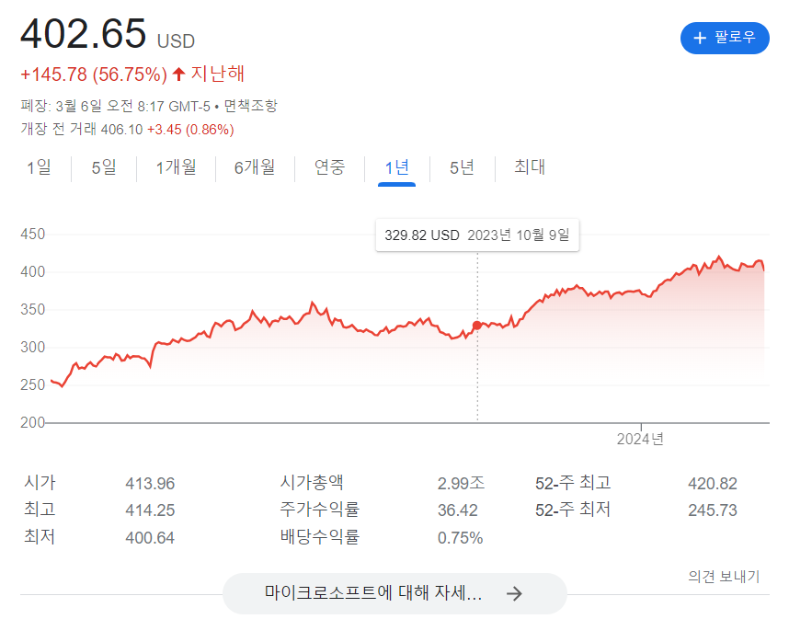Image resolution: width=789 pixels, height=619 pixels.
Task: Switch to the 6개월 tab
Action: pyautogui.click(x=255, y=167)
